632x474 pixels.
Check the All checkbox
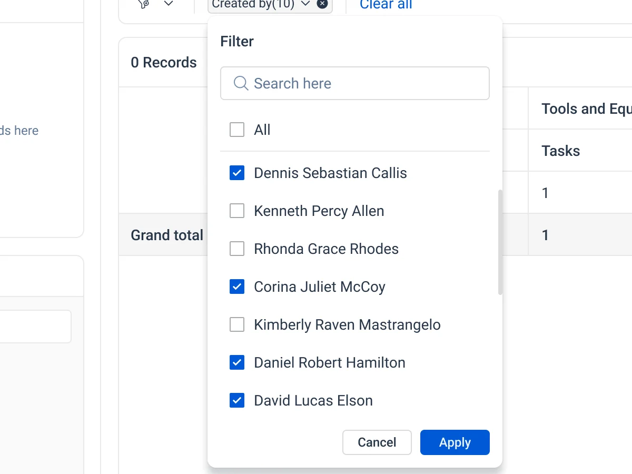pyautogui.click(x=237, y=130)
